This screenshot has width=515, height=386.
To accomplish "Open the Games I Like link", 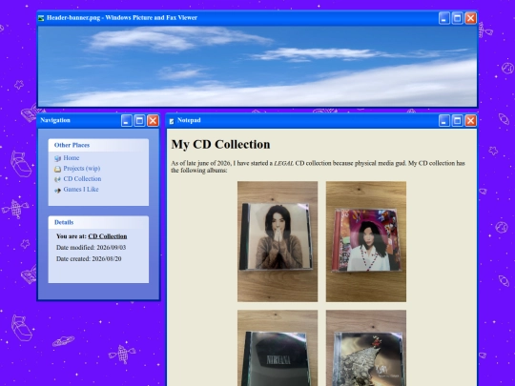I will 81,190.
